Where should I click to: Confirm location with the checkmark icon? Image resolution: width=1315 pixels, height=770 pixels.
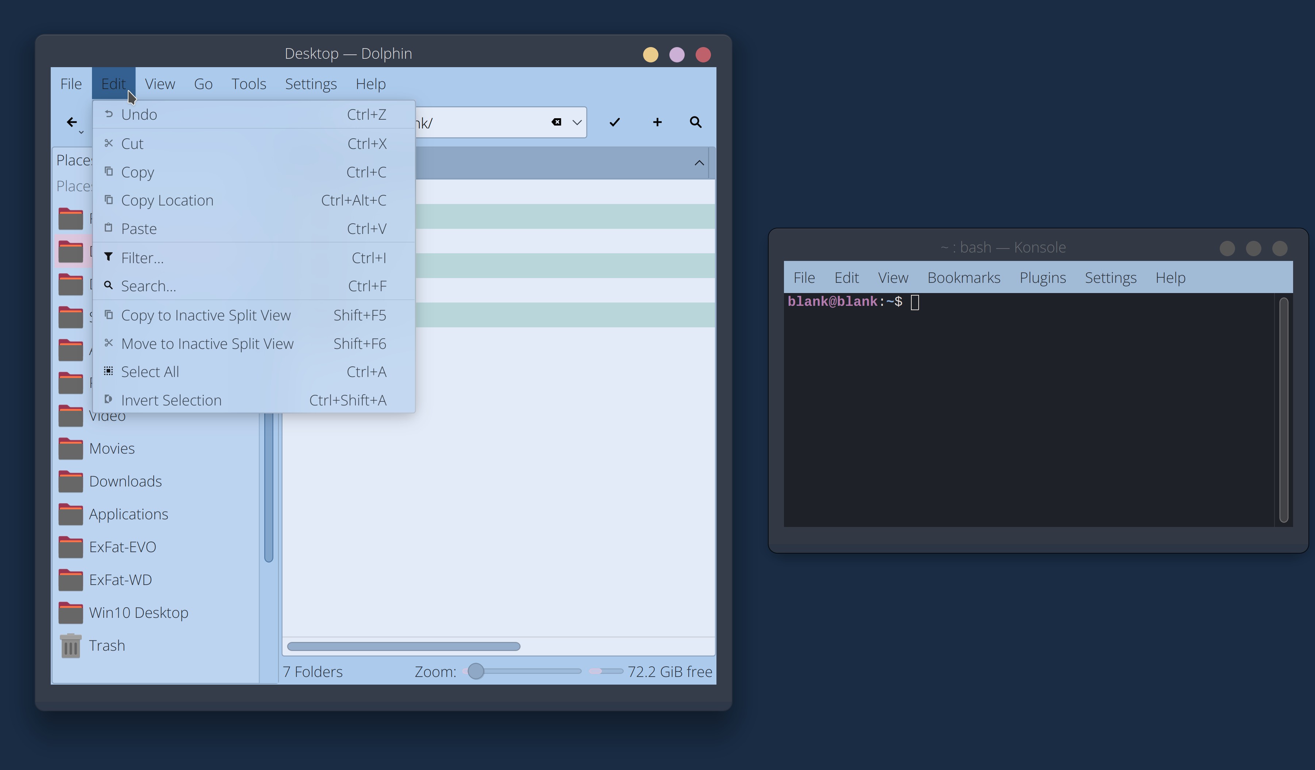[x=615, y=122]
